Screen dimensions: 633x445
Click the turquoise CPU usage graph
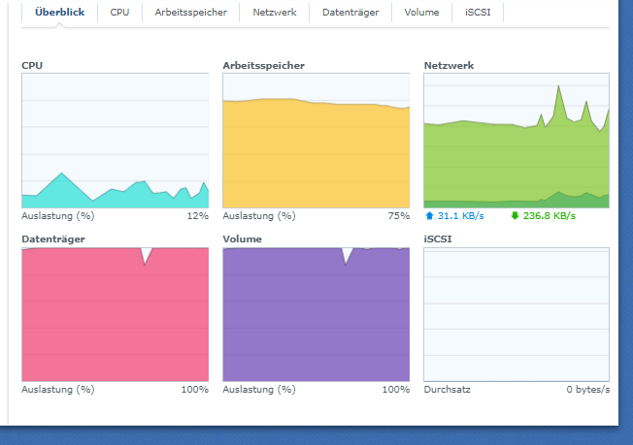tap(115, 141)
